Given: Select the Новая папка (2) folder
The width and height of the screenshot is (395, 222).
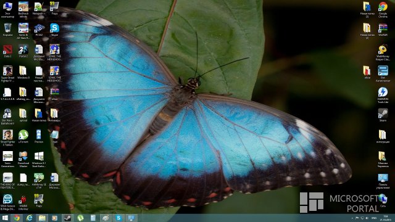Looking at the screenshot, I should point(367,31).
